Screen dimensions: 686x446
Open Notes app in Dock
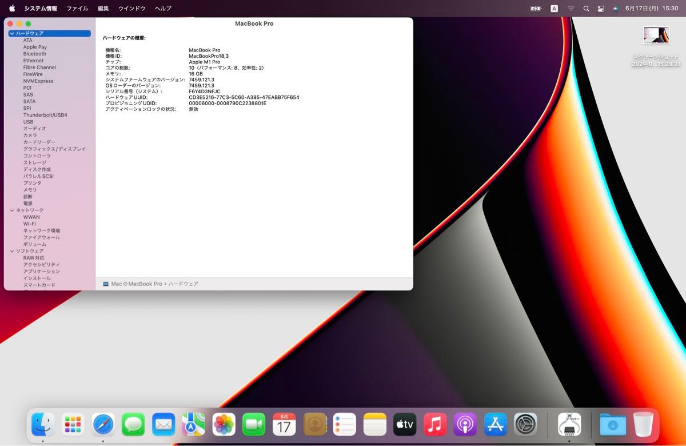pyautogui.click(x=375, y=424)
